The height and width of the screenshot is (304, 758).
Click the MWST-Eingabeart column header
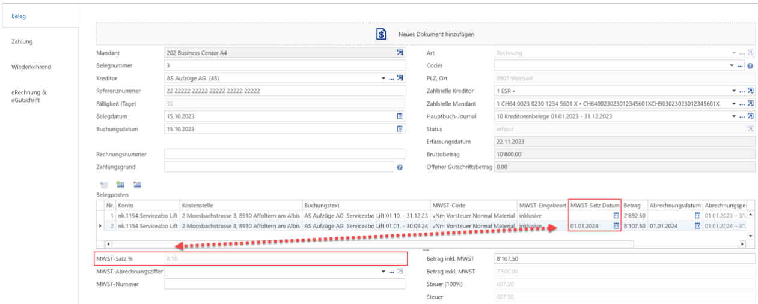tap(542, 205)
